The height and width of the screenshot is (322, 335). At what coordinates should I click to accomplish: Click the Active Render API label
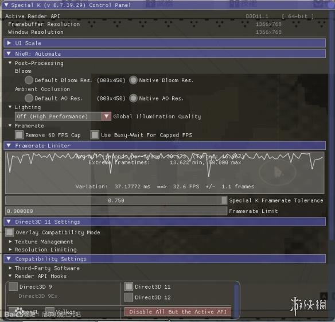(33, 16)
